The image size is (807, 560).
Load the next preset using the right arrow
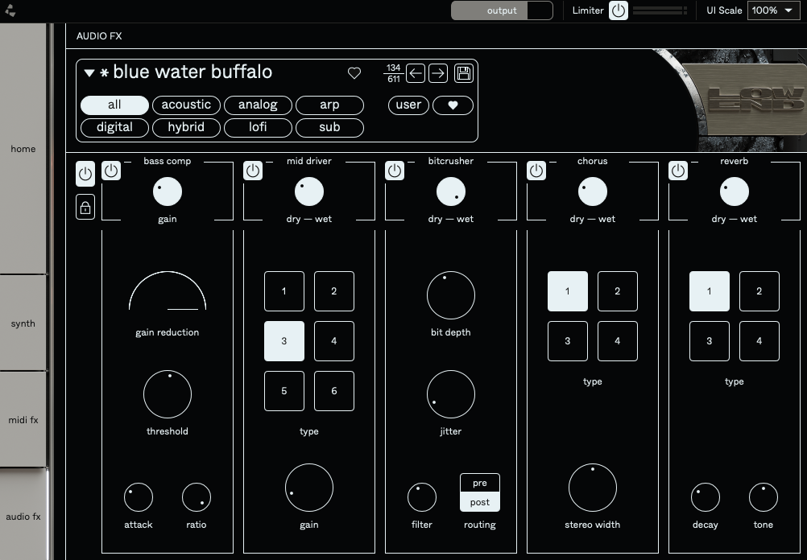coord(437,72)
